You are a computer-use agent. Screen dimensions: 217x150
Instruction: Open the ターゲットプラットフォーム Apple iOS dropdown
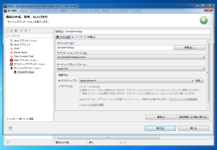click(131, 69)
